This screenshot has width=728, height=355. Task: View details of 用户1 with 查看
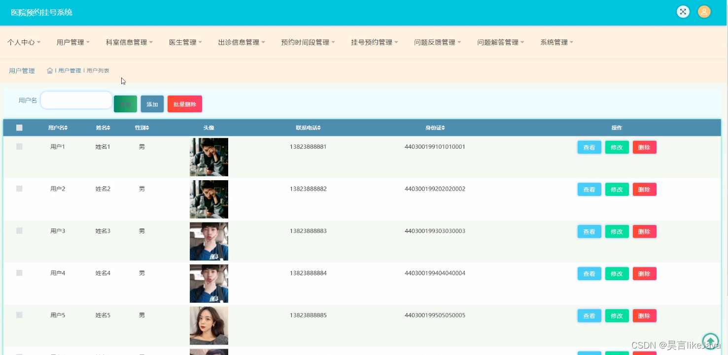pos(589,147)
